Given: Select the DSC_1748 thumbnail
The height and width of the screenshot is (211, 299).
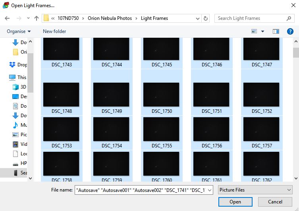Looking at the screenshot, I should click(61, 95).
